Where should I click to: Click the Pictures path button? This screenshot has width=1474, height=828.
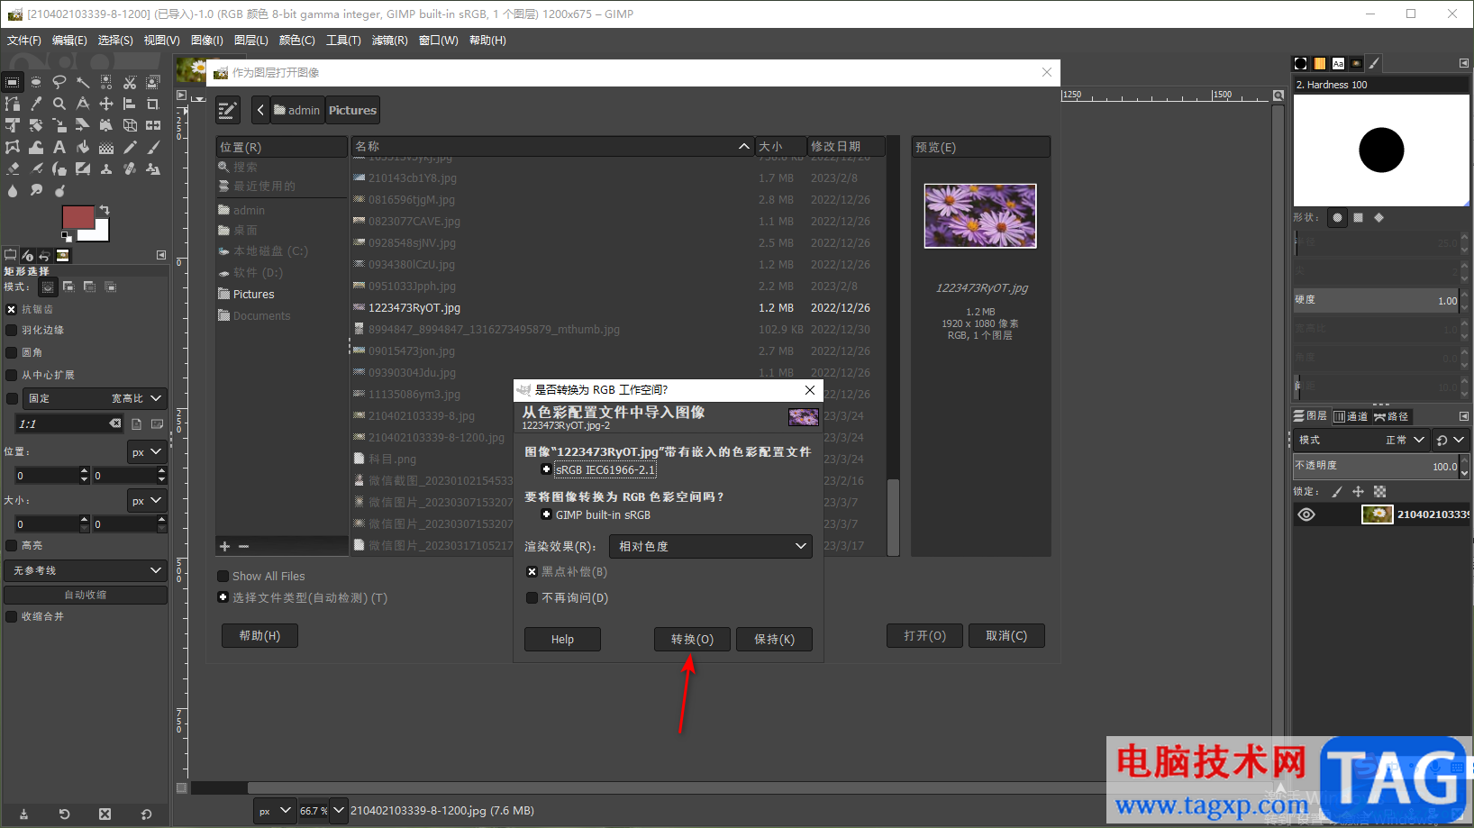tap(352, 110)
